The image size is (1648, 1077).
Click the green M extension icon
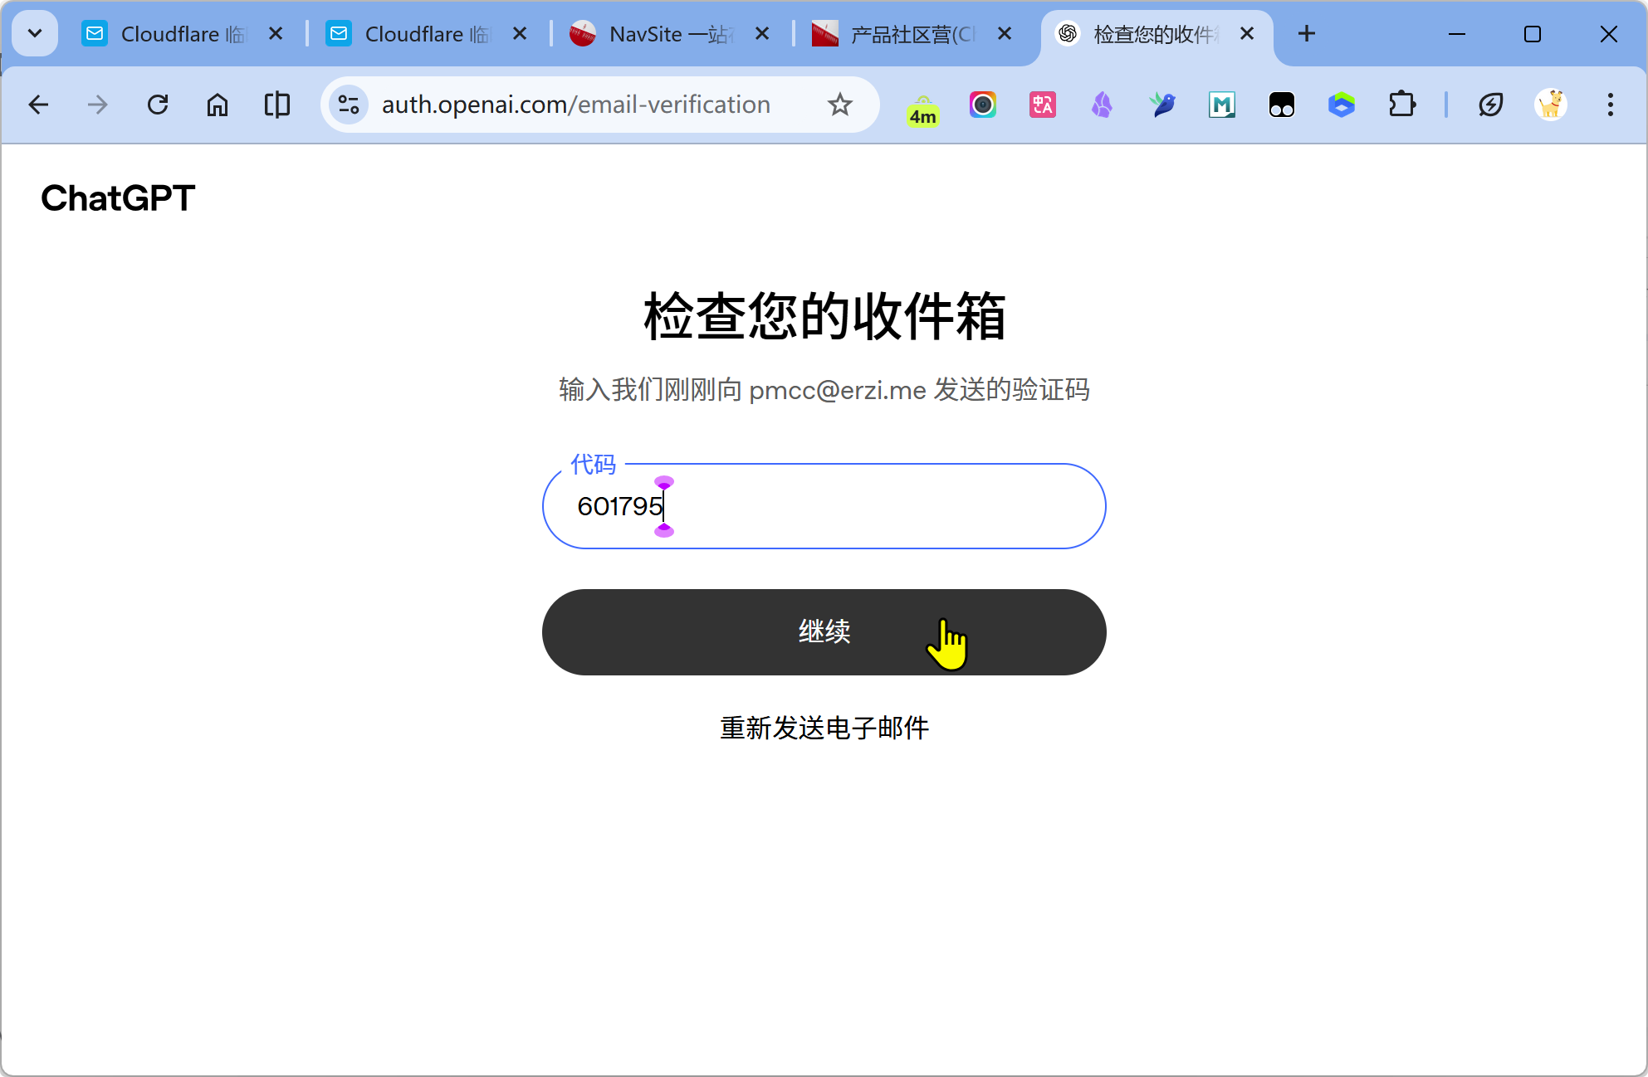1221,105
